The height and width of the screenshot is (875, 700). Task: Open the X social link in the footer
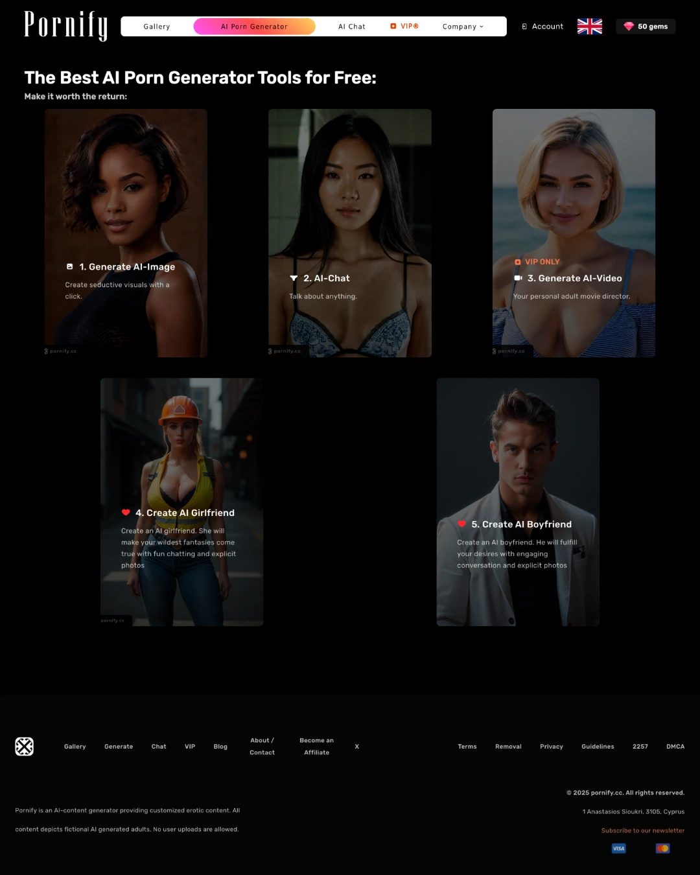click(x=356, y=746)
